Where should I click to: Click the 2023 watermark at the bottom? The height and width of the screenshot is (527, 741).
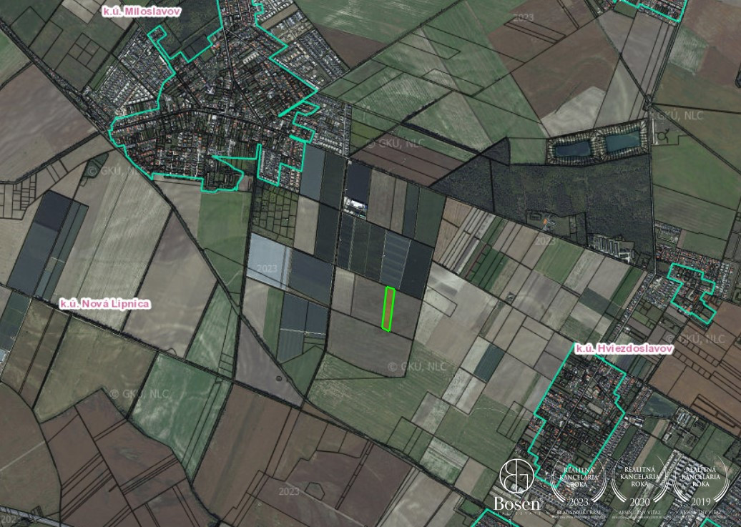pyautogui.click(x=289, y=492)
